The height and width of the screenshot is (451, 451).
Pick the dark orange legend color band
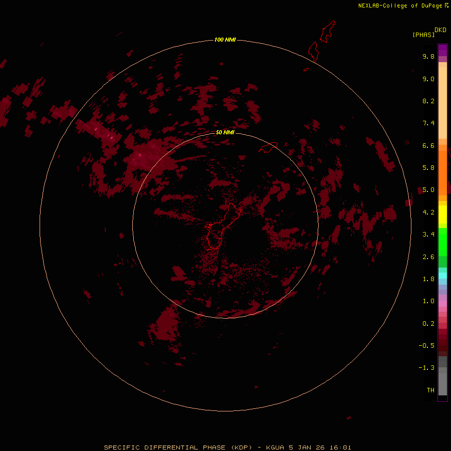click(442, 173)
